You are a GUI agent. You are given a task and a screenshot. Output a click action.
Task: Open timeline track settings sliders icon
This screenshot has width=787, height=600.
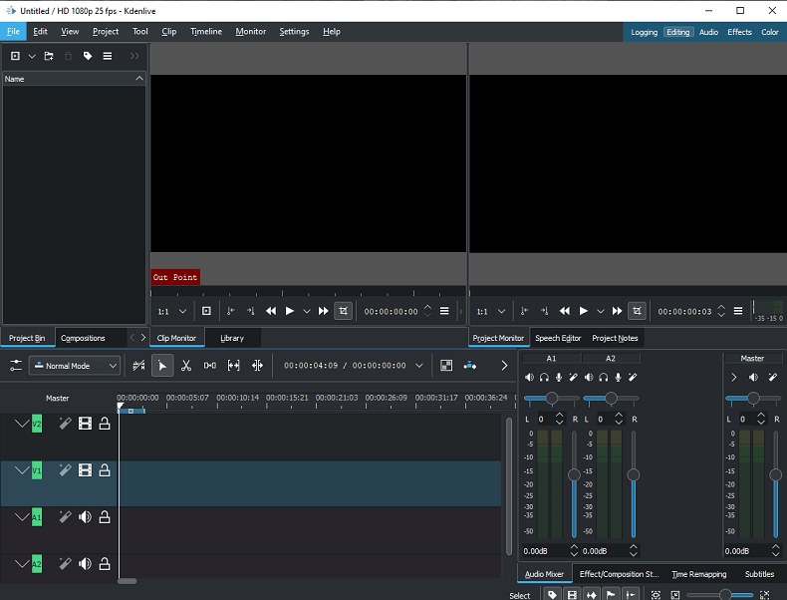pos(16,366)
